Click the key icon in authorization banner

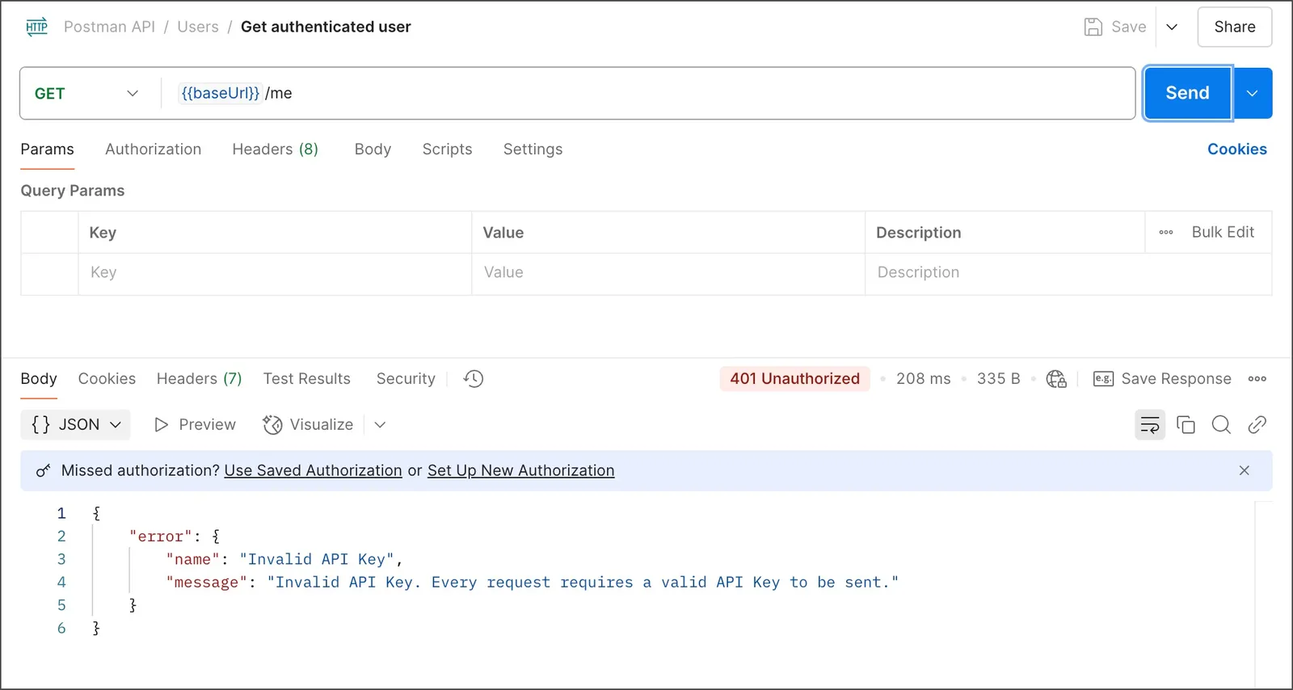click(44, 470)
